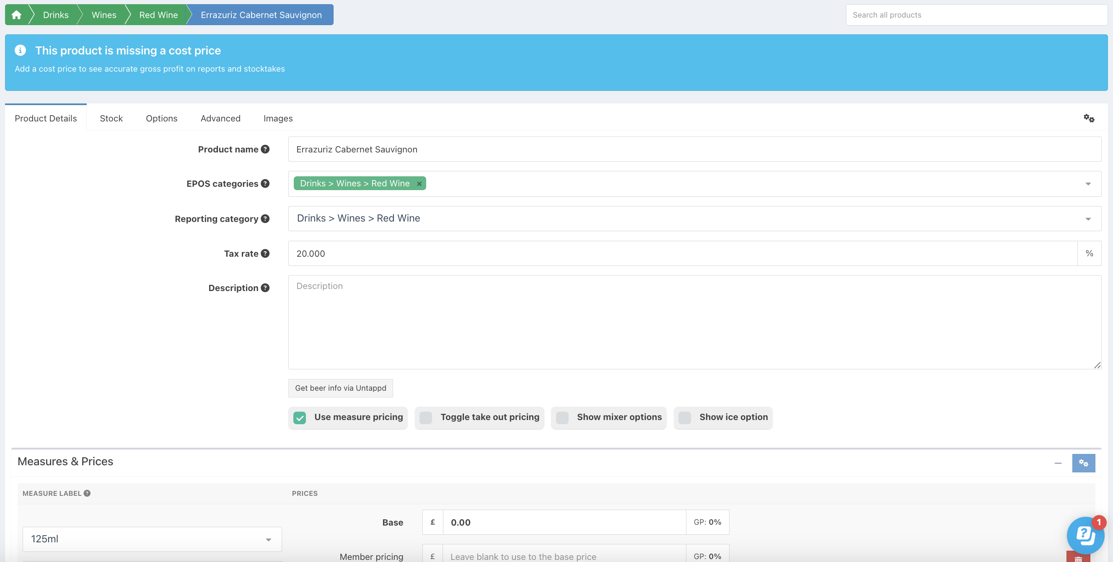
Task: Delete the 125ml measure row
Action: pyautogui.click(x=1078, y=557)
